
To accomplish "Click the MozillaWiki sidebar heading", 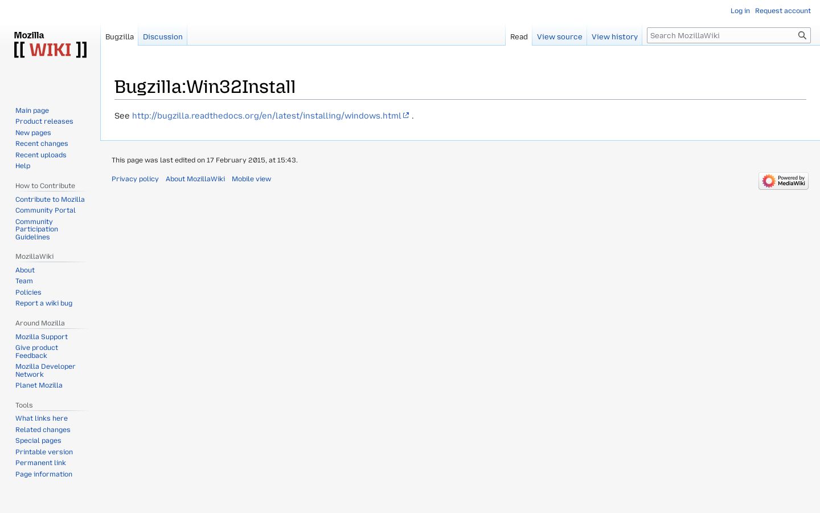I will coord(34,256).
